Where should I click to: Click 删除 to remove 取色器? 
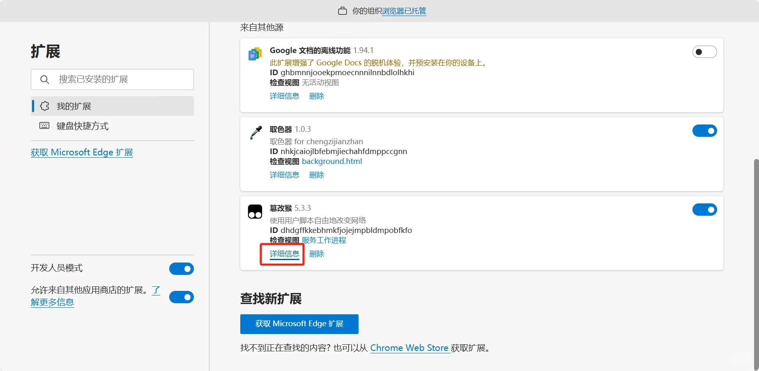tap(316, 175)
